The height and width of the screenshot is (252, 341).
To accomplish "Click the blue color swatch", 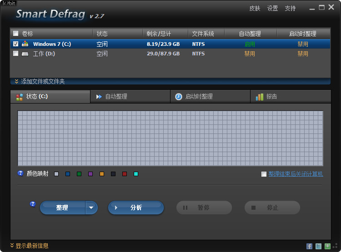I will point(68,174).
